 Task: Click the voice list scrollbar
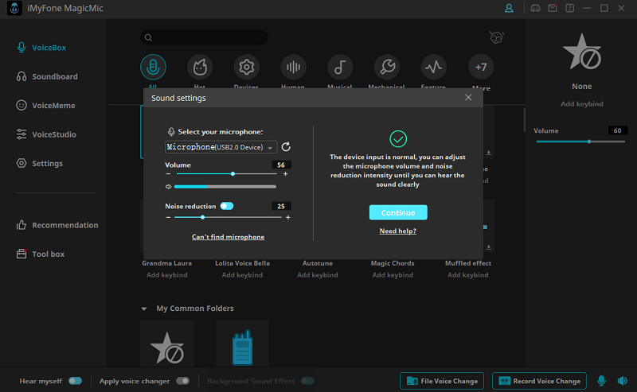524,120
